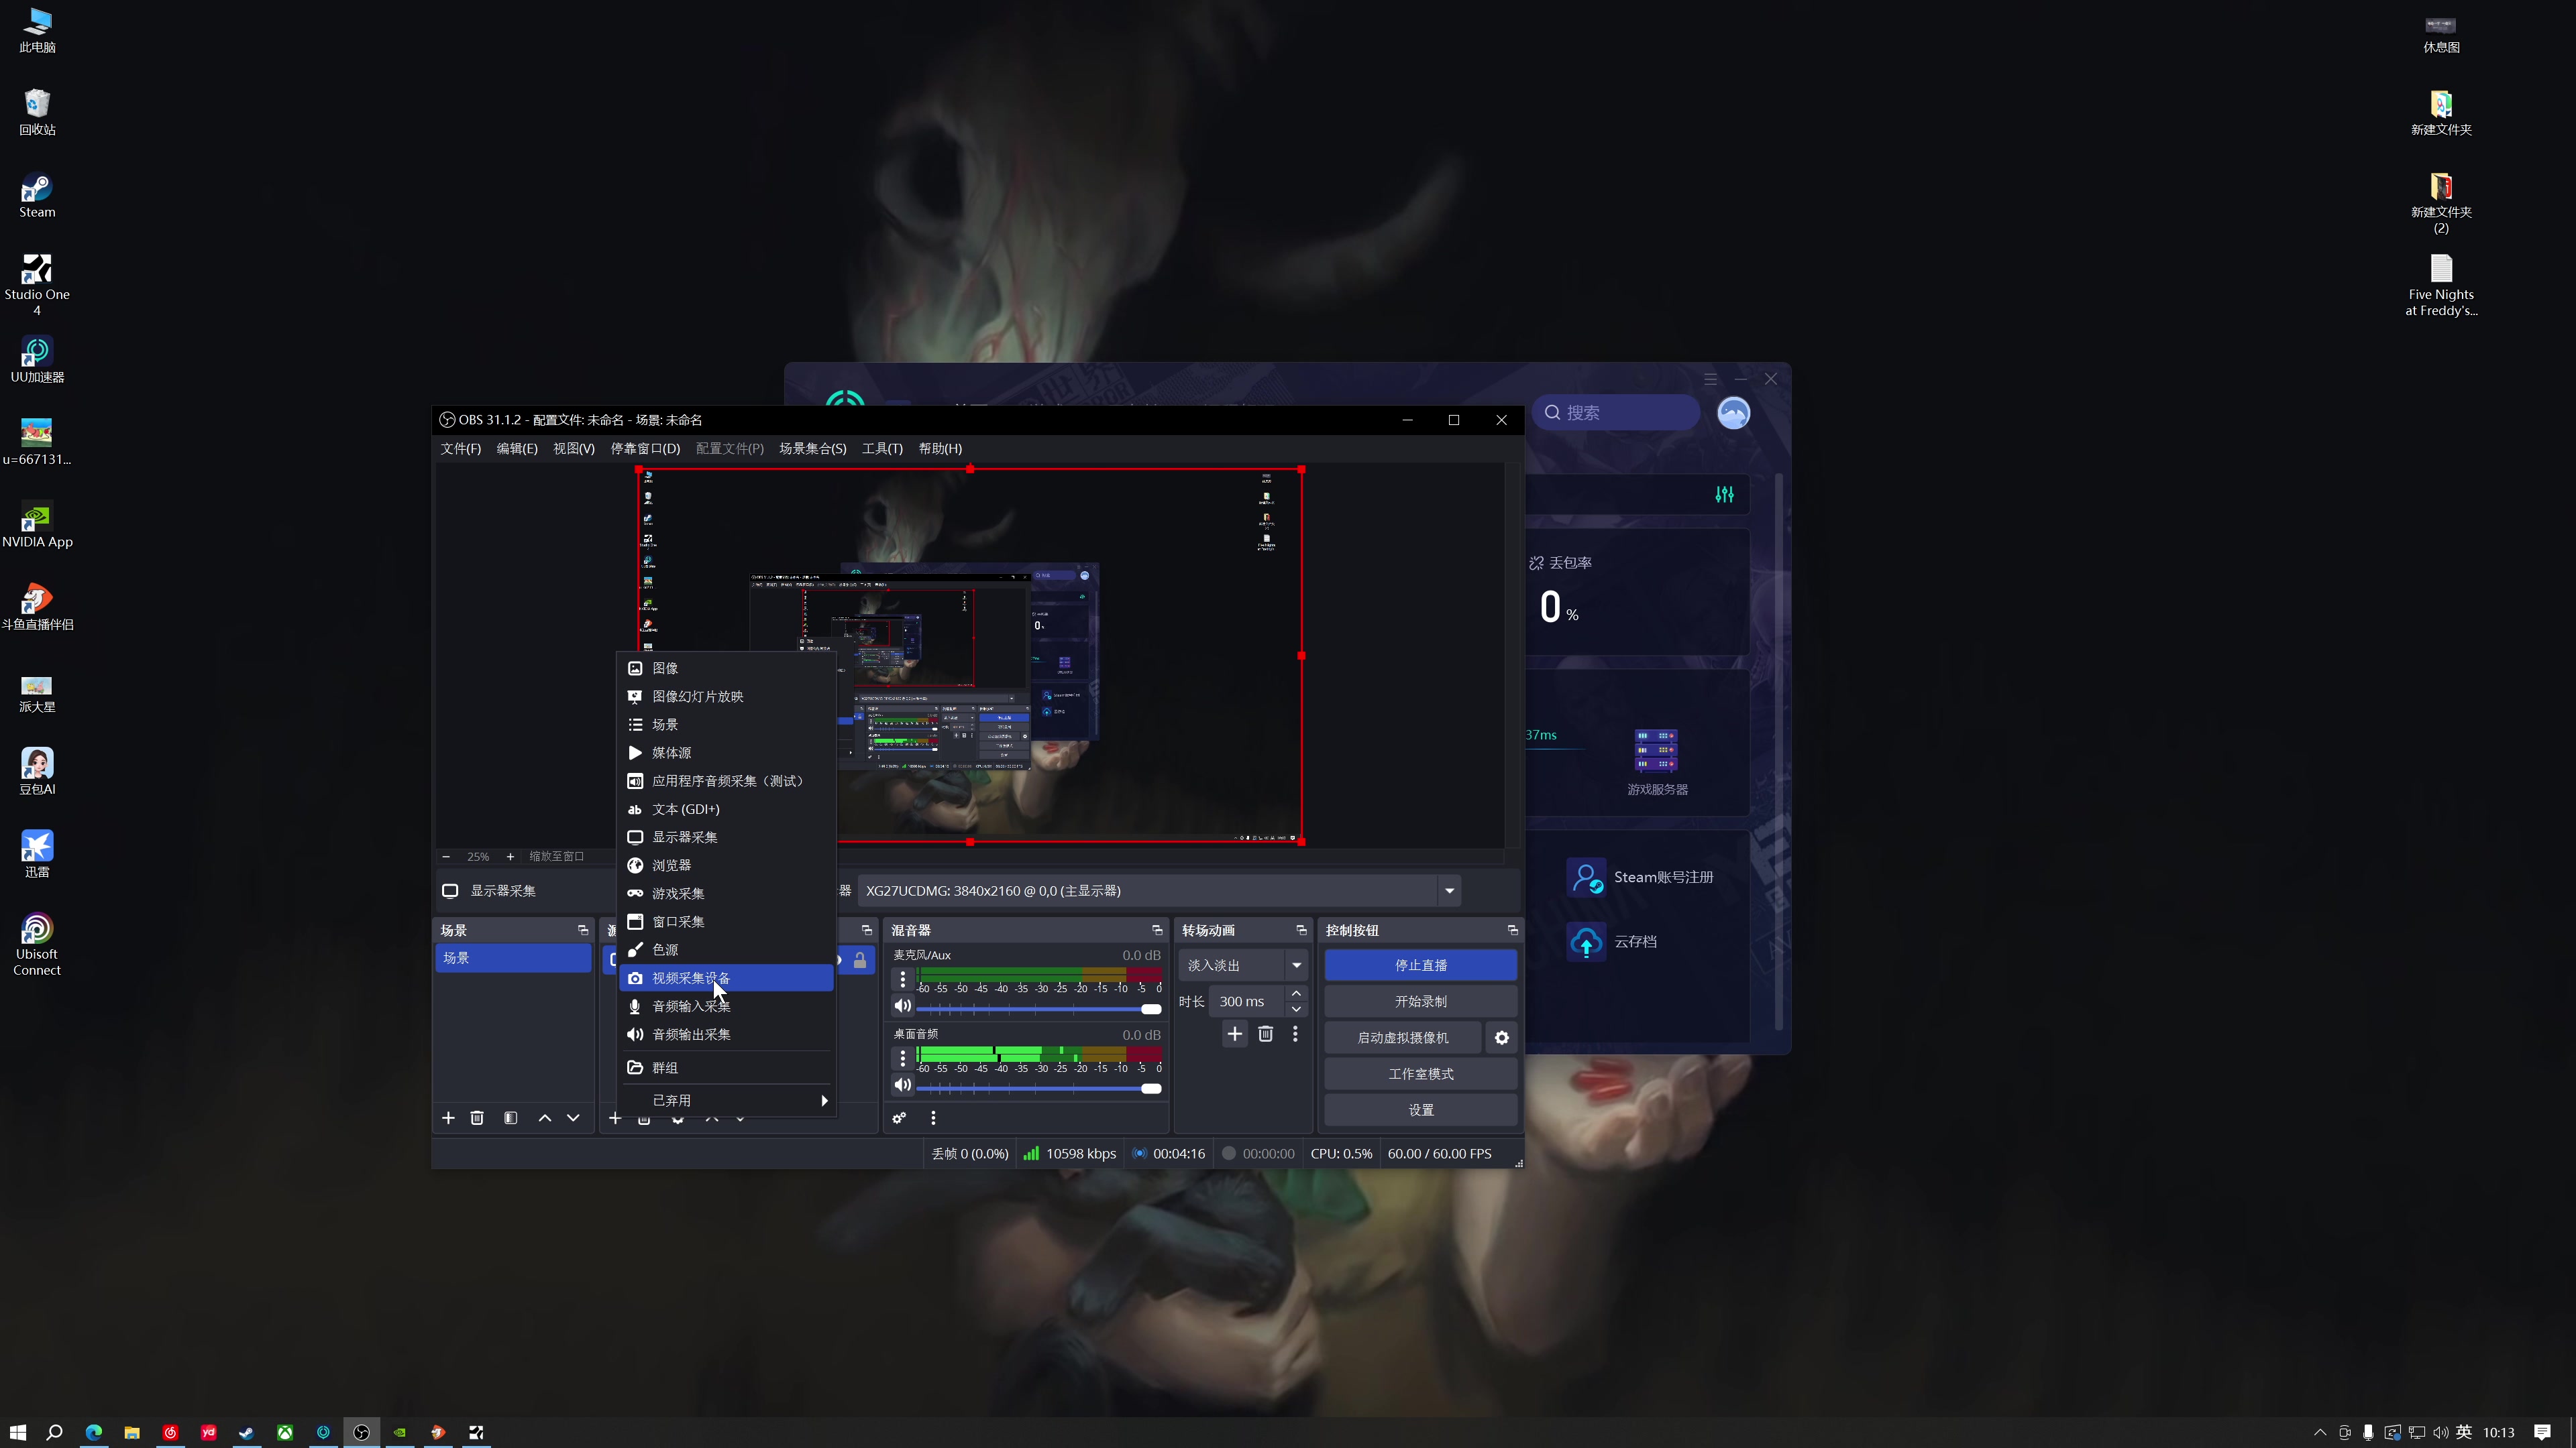This screenshot has width=2576, height=1448.
Task: Choose 游戏采集 from the source menu
Action: coord(726,894)
